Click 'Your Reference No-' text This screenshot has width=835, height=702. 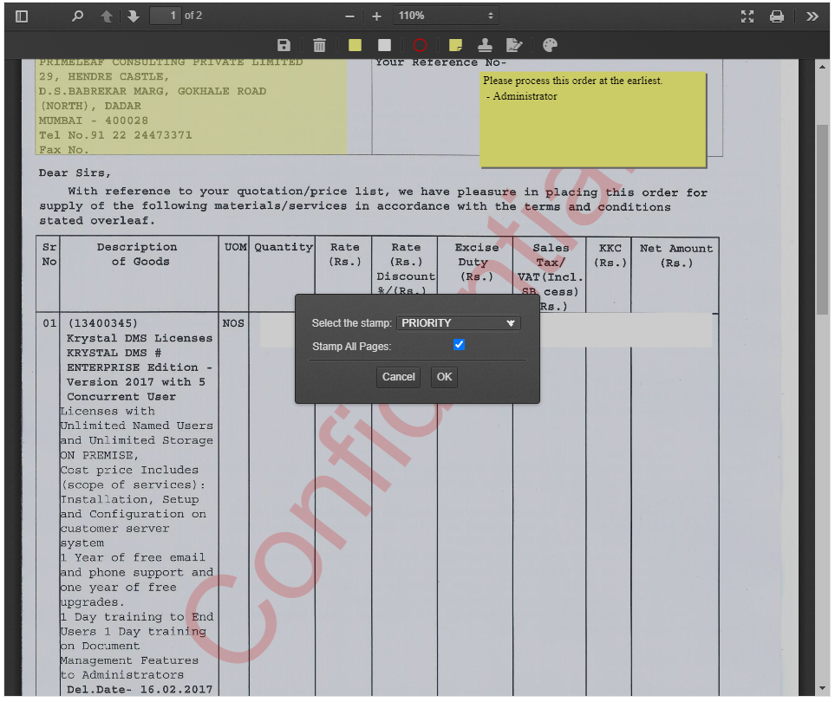point(440,62)
